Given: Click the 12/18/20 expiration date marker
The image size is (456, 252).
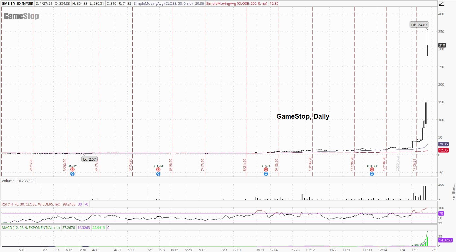Looking at the screenshot, I should [x=384, y=164].
